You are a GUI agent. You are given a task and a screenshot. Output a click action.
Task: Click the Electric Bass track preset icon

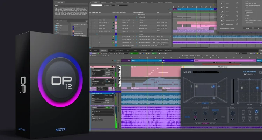click(x=73, y=31)
